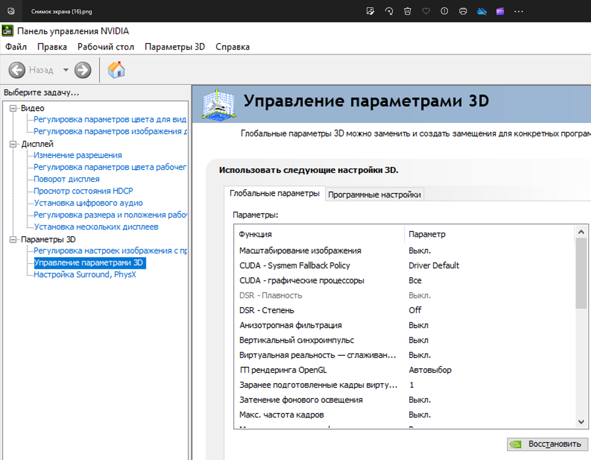This screenshot has width=591, height=460.
Task: Add image to favorites with heart icon
Action: tap(426, 11)
